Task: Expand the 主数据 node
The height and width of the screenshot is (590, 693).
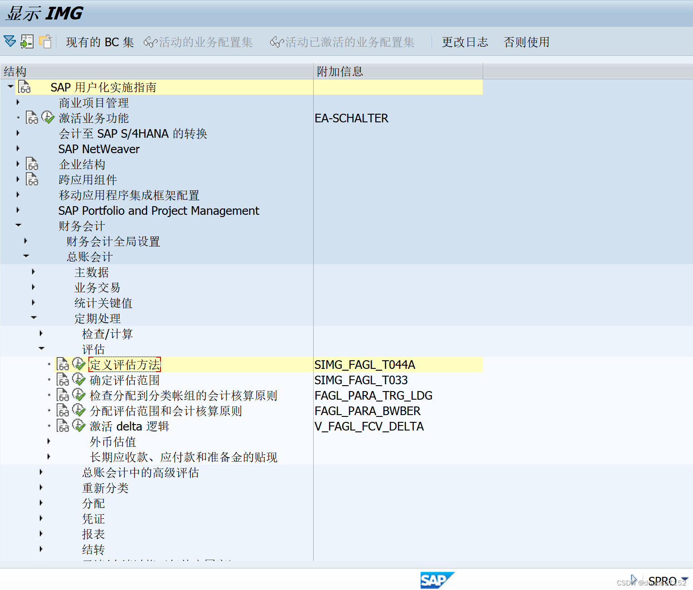Action: click(34, 272)
